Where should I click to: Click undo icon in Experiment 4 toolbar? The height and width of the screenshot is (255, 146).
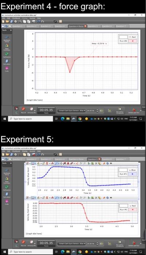(39, 21)
